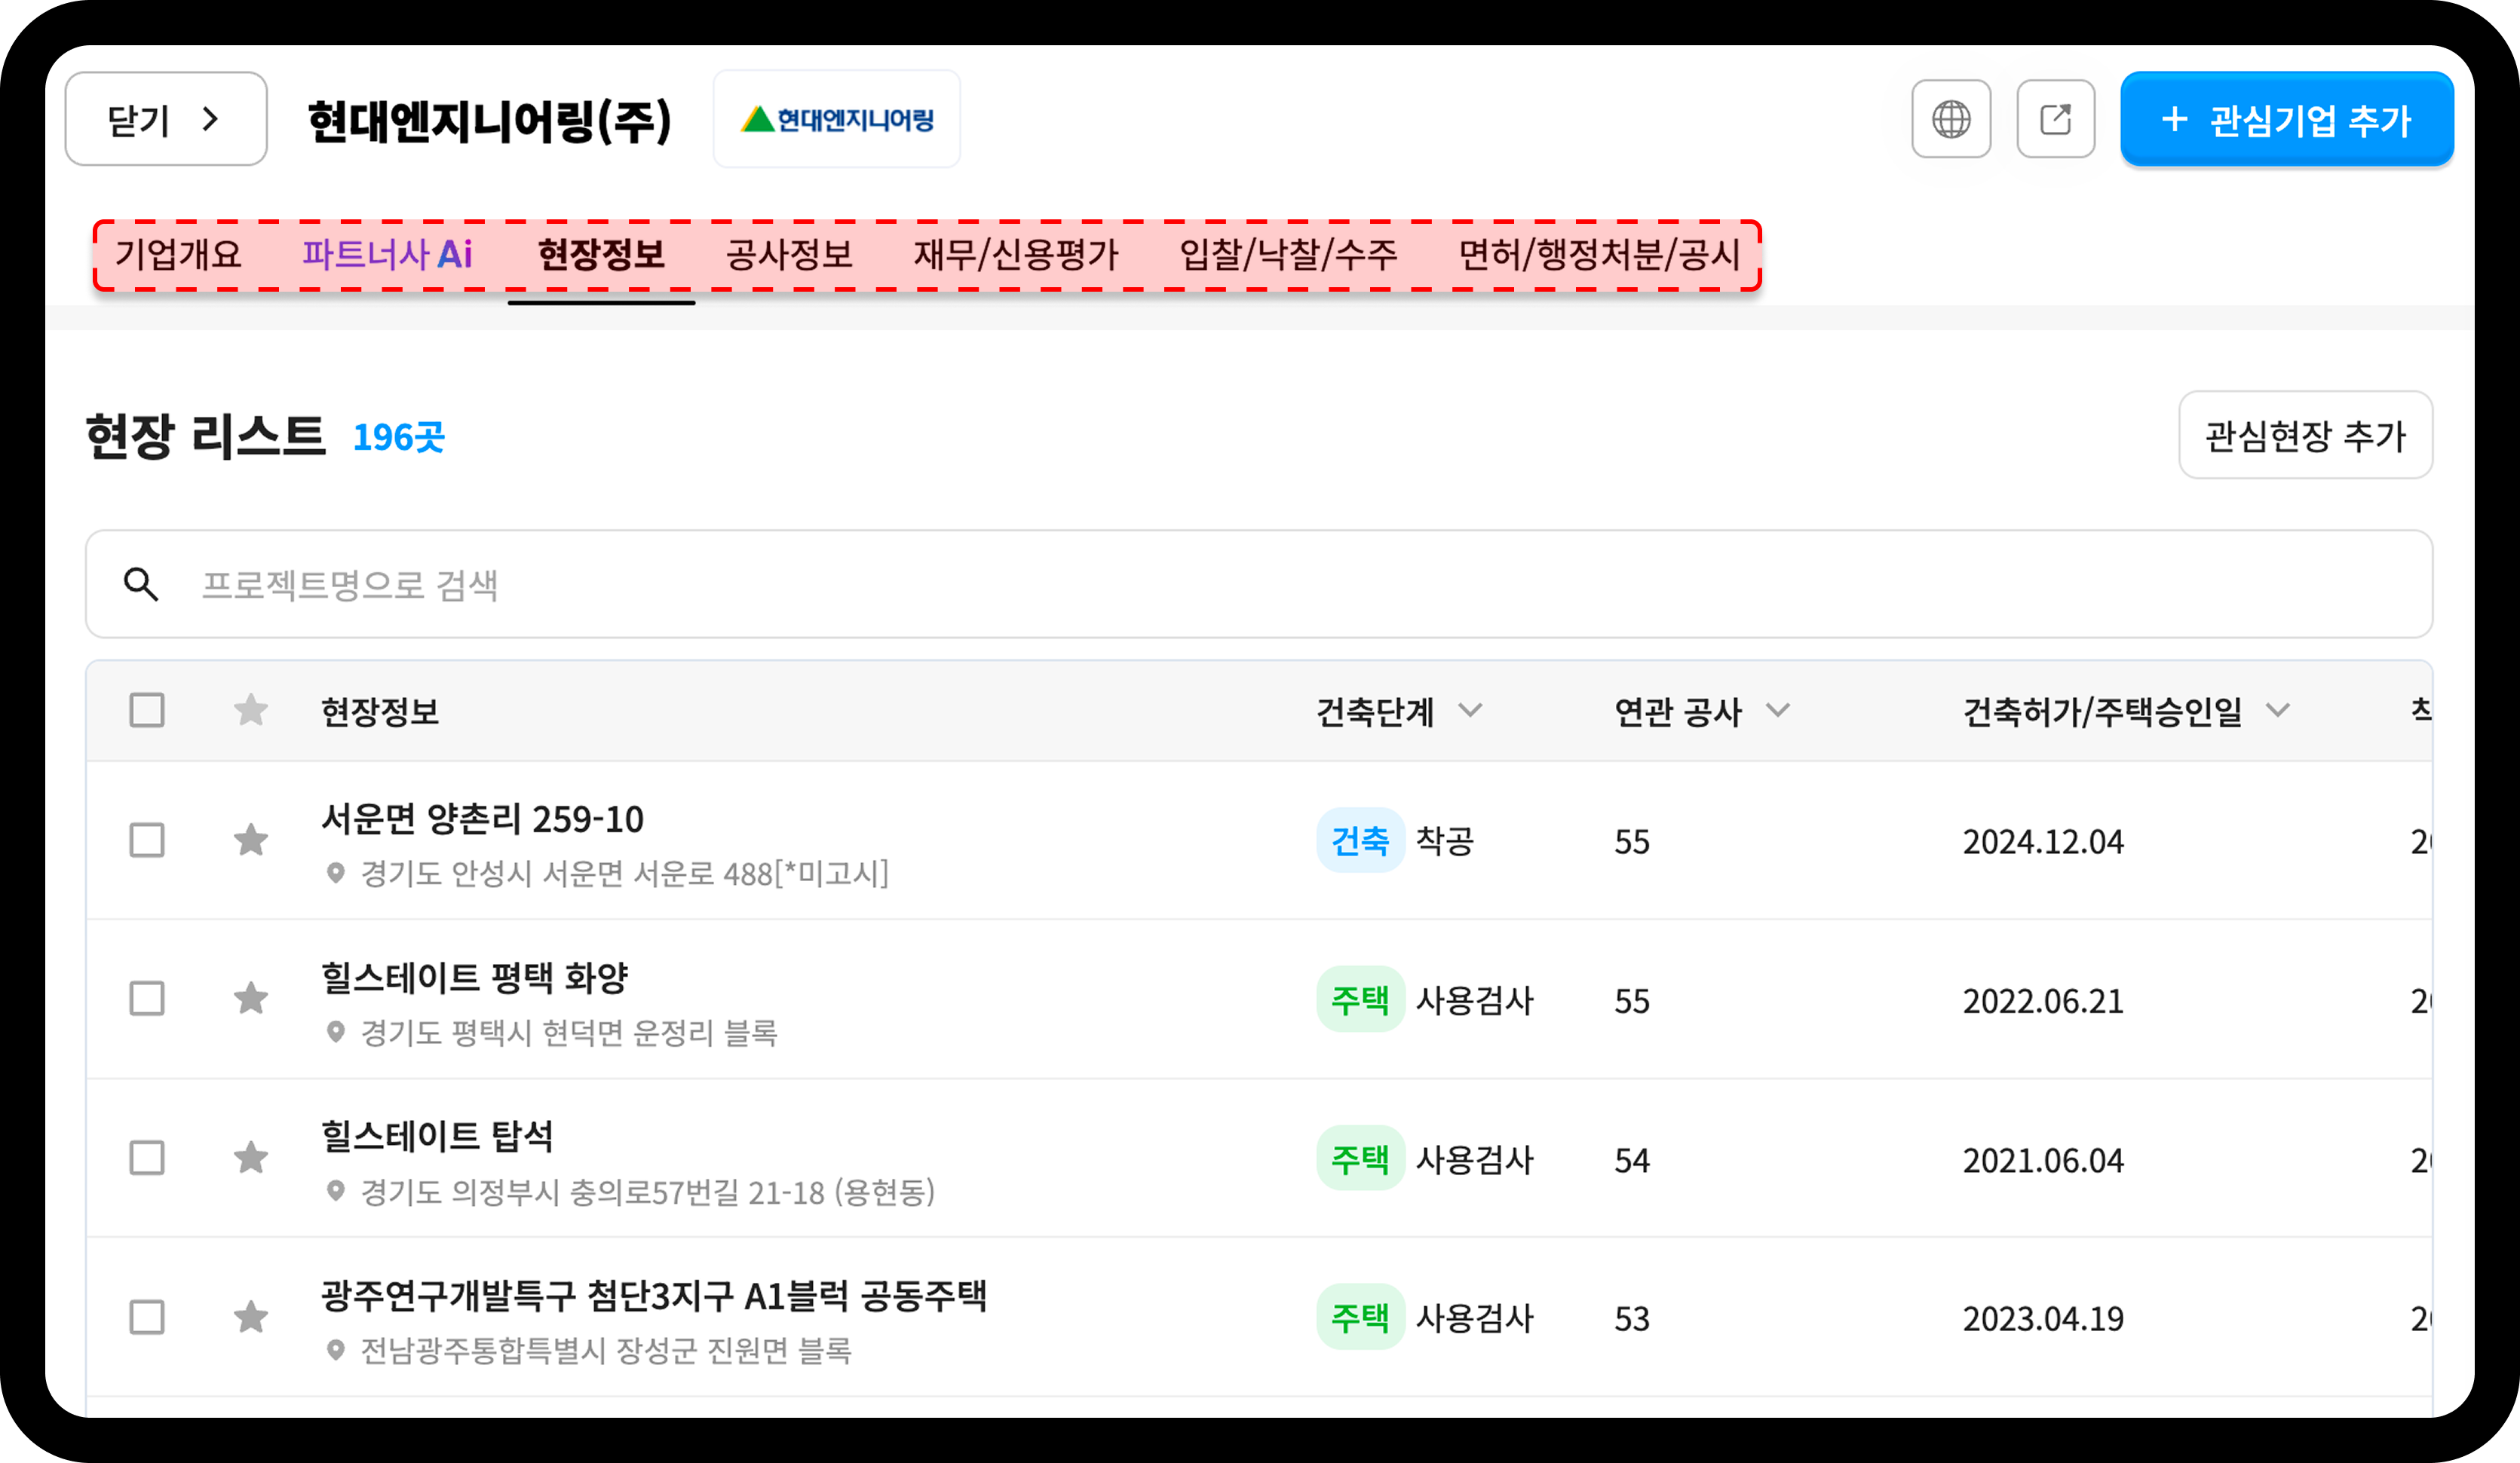The width and height of the screenshot is (2520, 1463).
Task: Click location pin for 전남광주통합특별시 address
Action: coord(336,1350)
